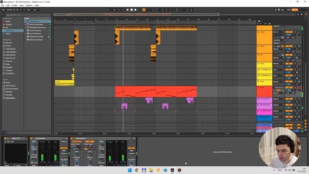
Task: Sort browser list by Name column header
Action: point(37,18)
